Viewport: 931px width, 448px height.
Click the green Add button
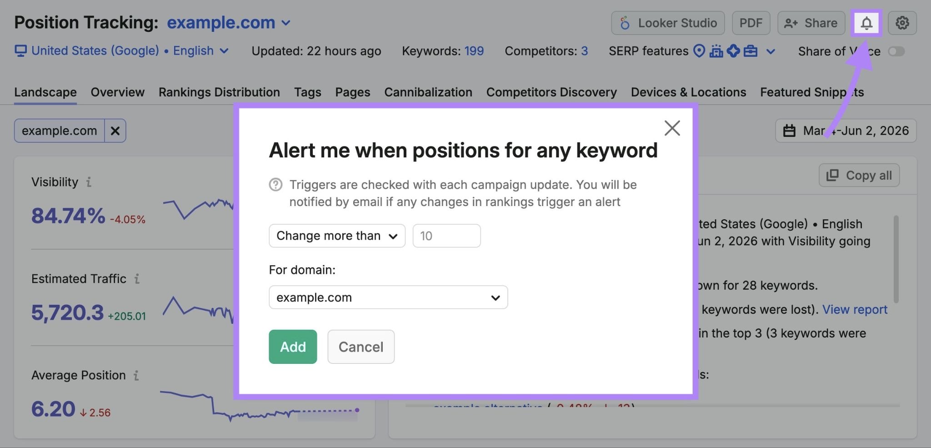pos(293,347)
